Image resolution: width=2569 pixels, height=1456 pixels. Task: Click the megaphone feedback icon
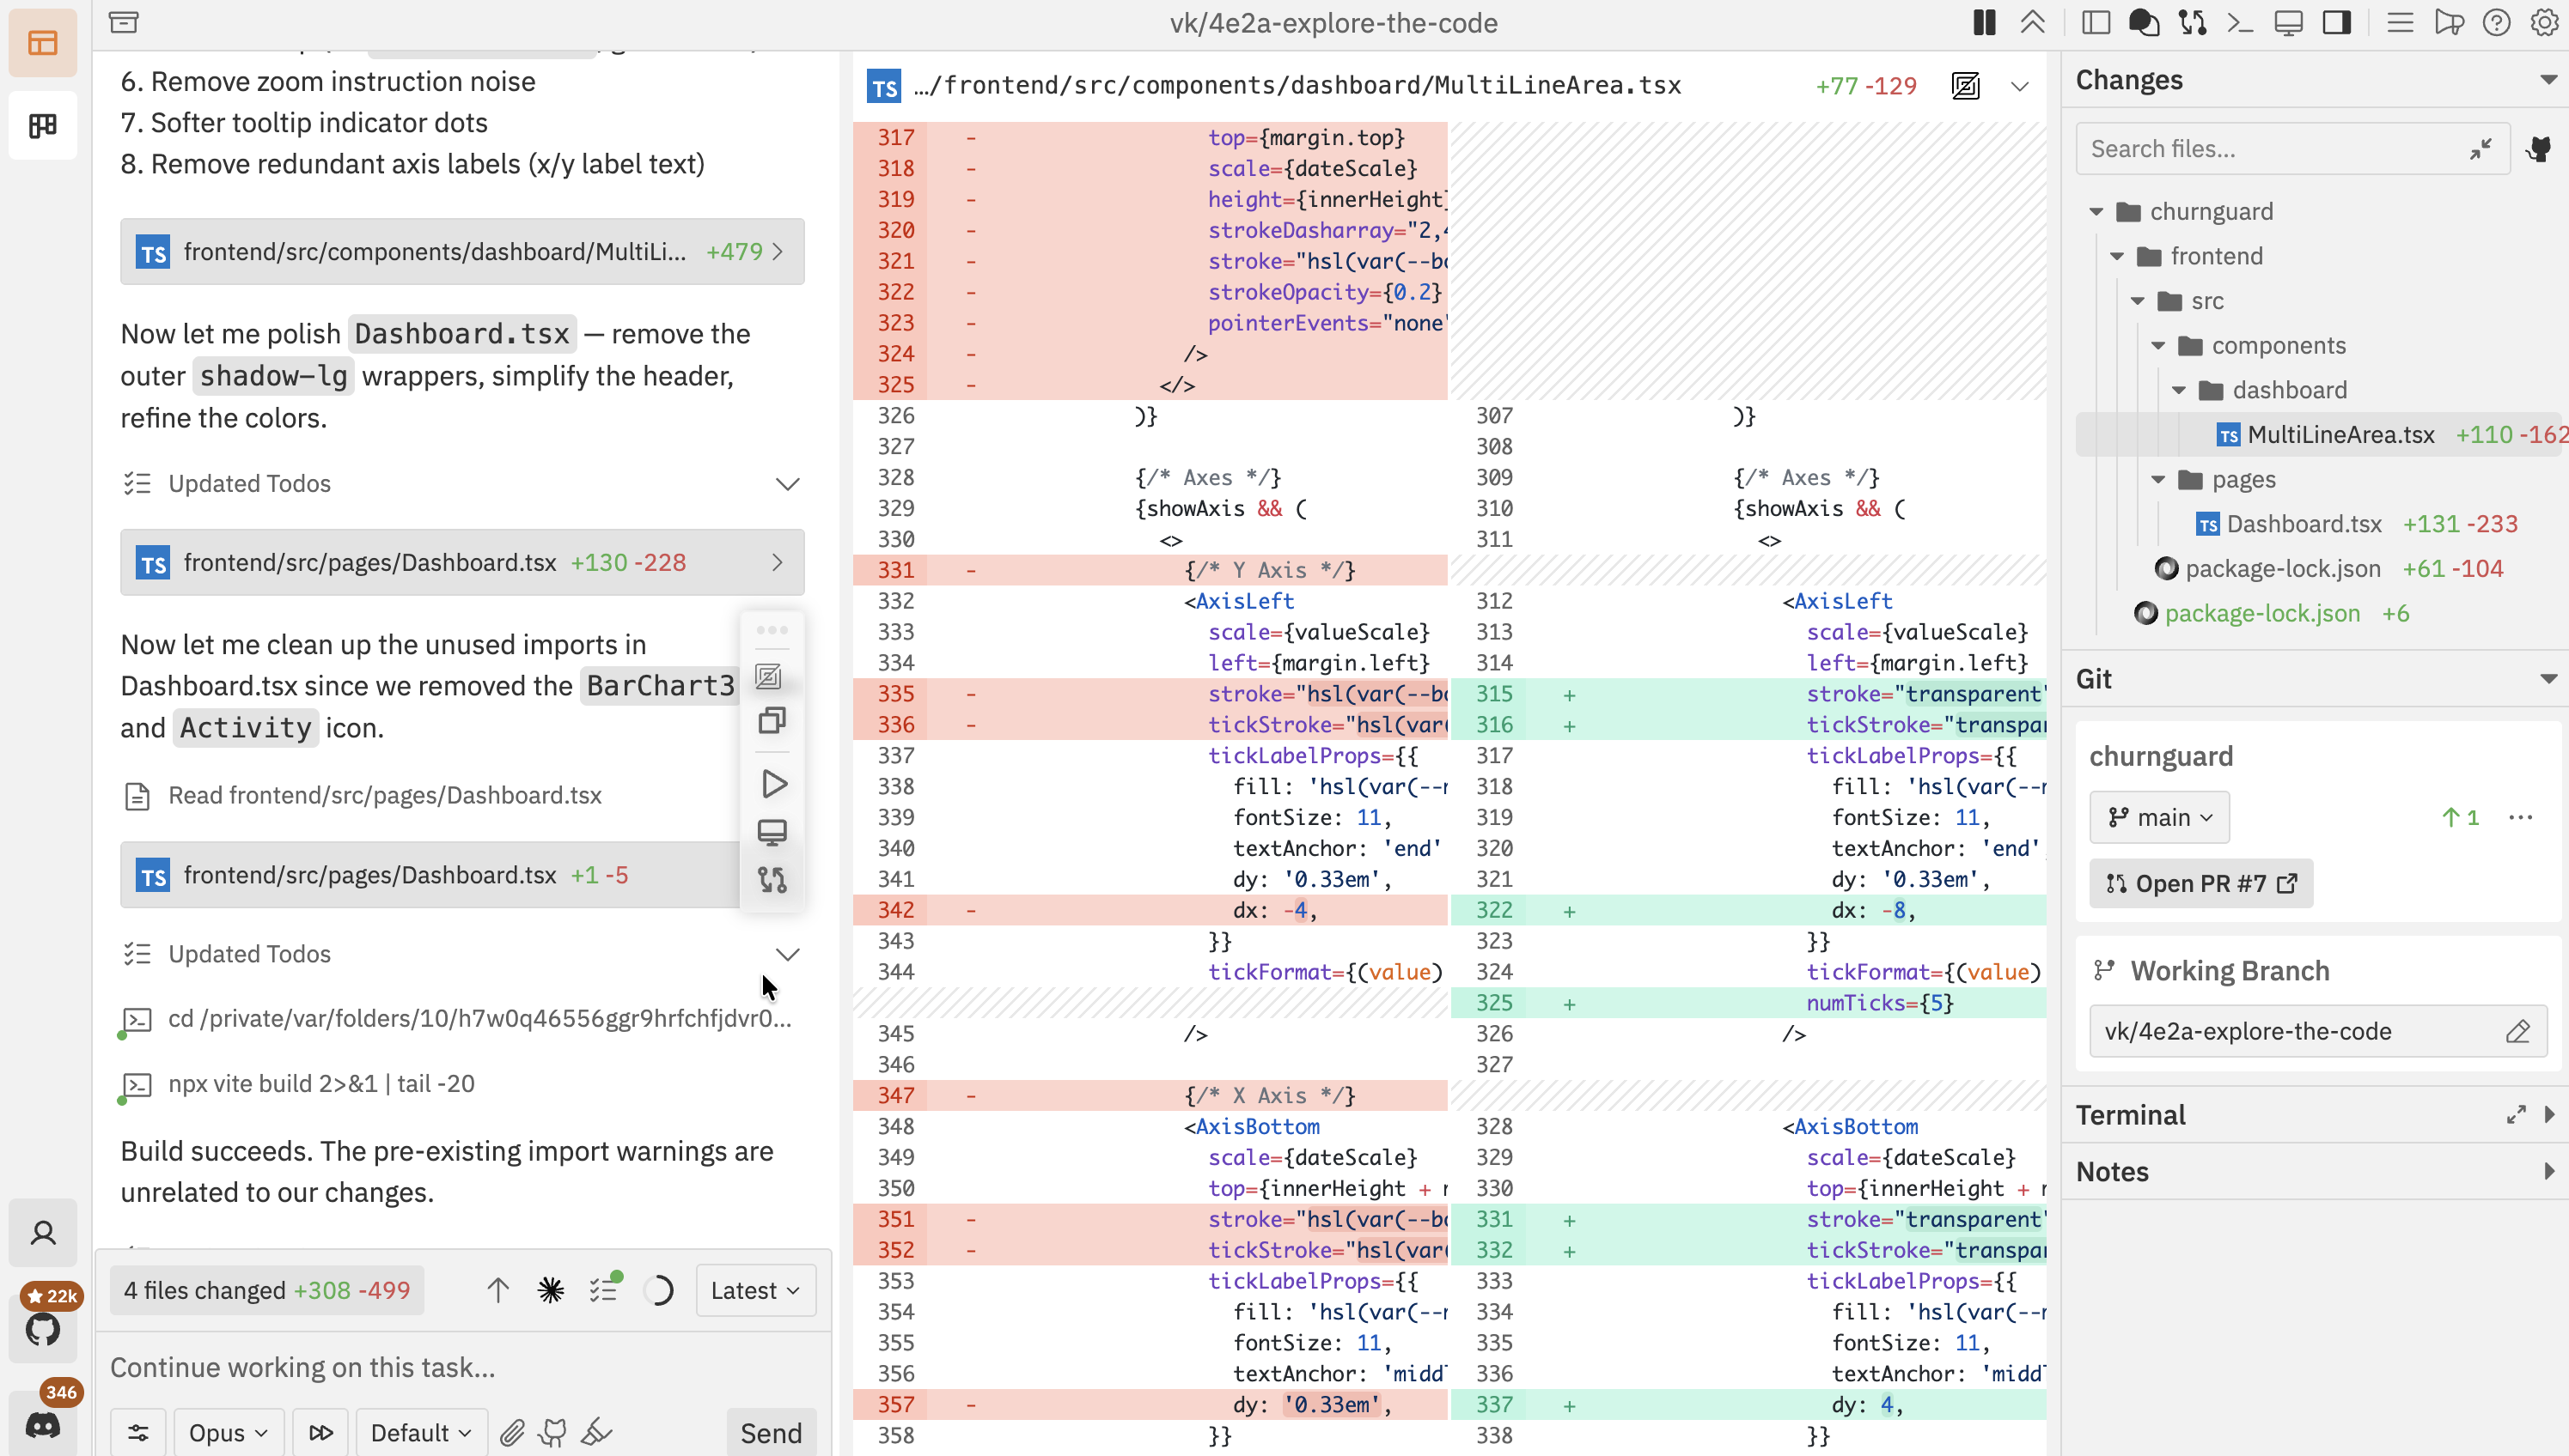click(2449, 22)
